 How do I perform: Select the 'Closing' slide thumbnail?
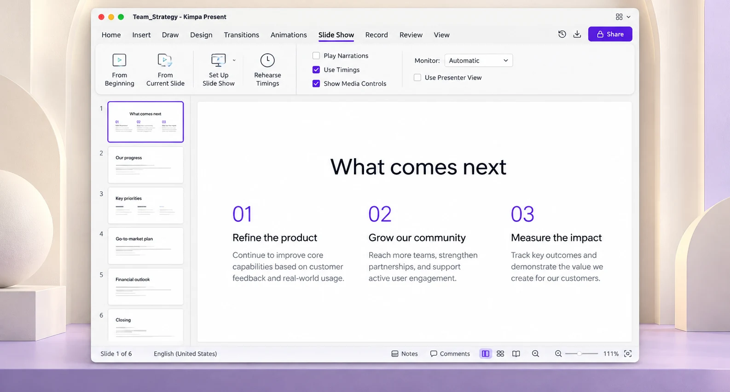point(145,326)
